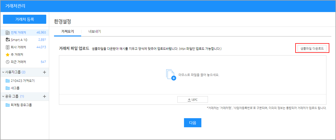Select the 새그룹 folder
The width and height of the screenshot is (336, 140).
[8, 88]
